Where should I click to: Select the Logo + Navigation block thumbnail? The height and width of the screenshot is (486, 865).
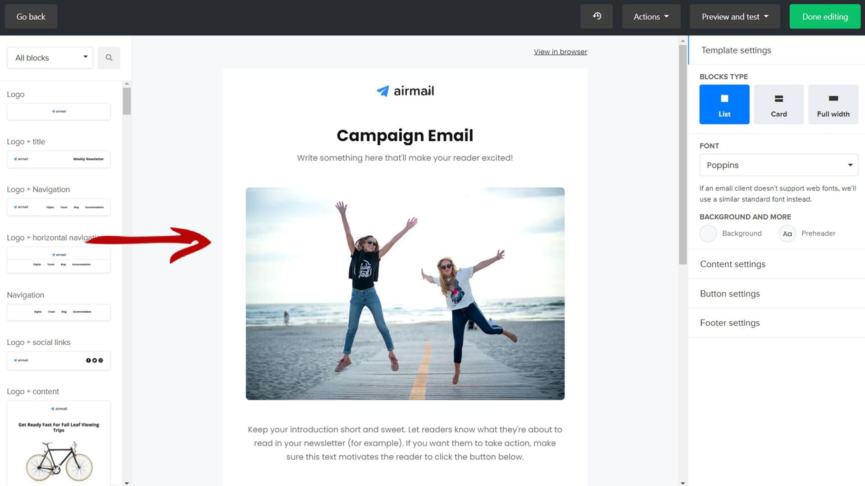[59, 207]
